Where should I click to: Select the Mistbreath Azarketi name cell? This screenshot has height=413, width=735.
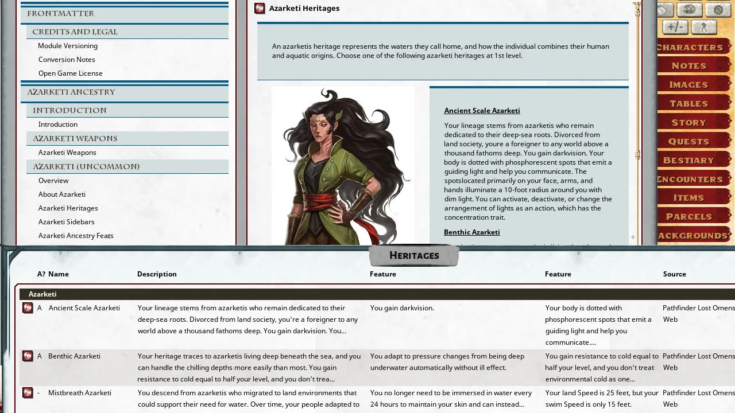tap(79, 393)
